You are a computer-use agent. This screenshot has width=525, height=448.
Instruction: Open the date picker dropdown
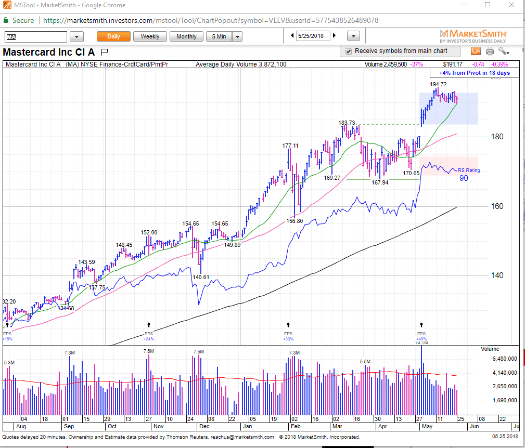[x=354, y=36]
